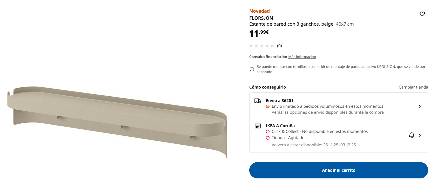Viewport: 437px width, 188px height.
Task: Select the IKEA A Coruña store heading
Action: click(280, 126)
